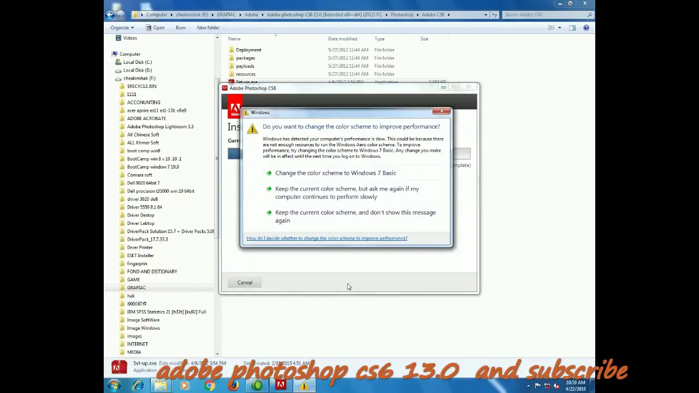Open MEDIA folder in tree
This screenshot has height=393, width=699.
134,352
